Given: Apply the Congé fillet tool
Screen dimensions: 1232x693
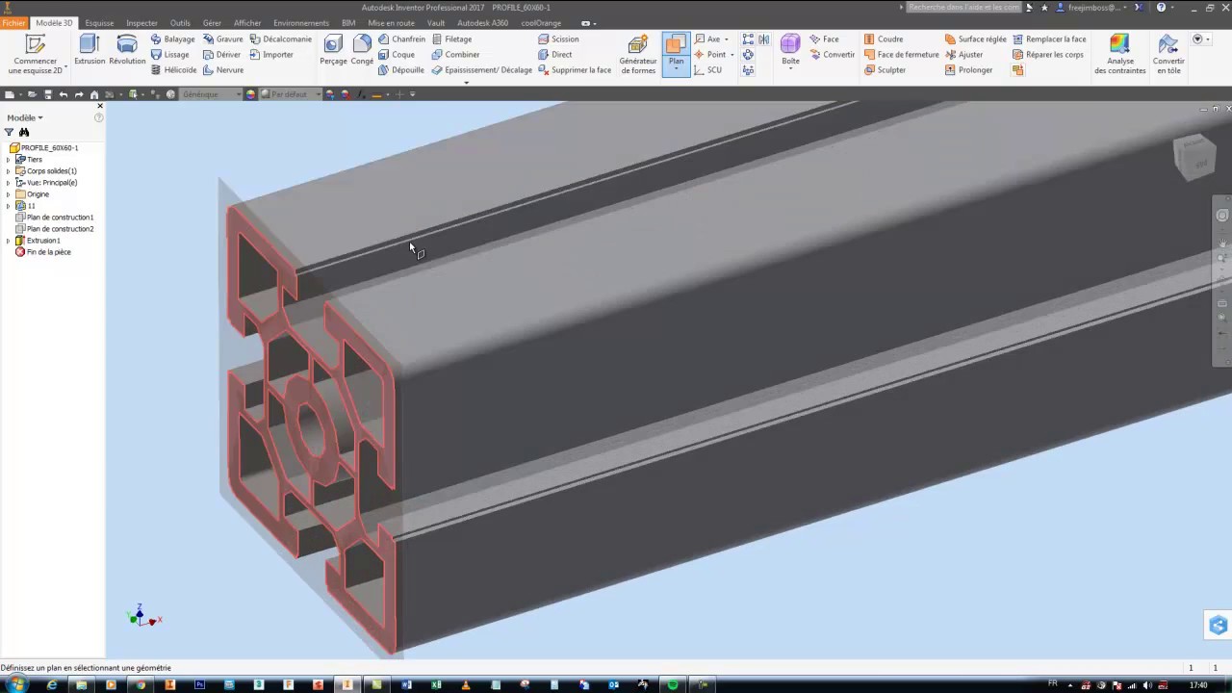Looking at the screenshot, I should coord(362,50).
